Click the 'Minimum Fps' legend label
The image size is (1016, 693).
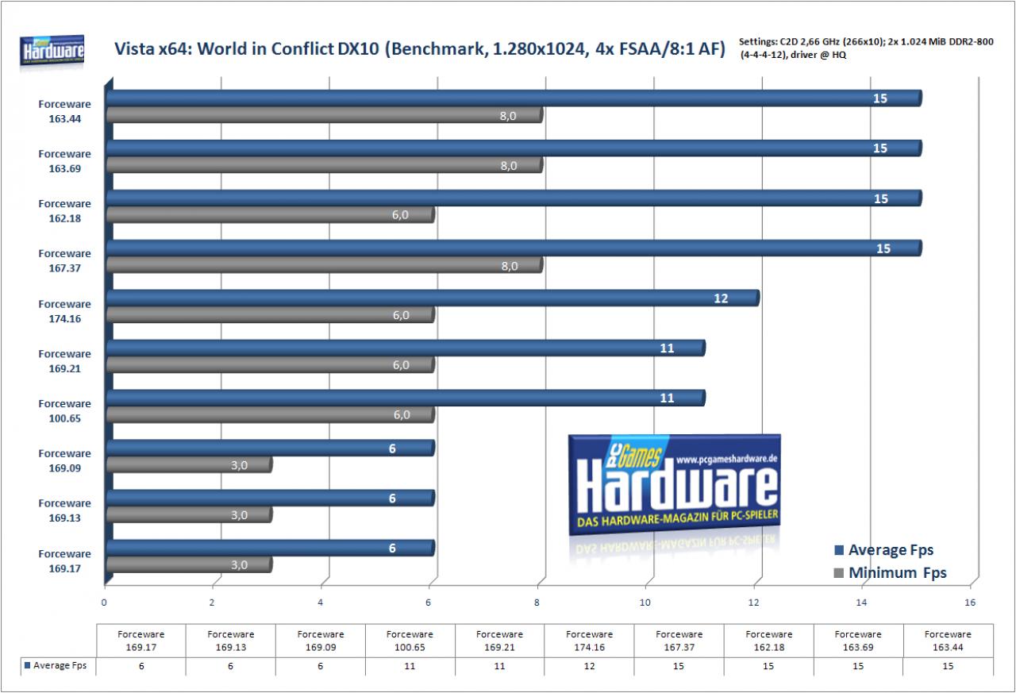pyautogui.click(x=897, y=573)
